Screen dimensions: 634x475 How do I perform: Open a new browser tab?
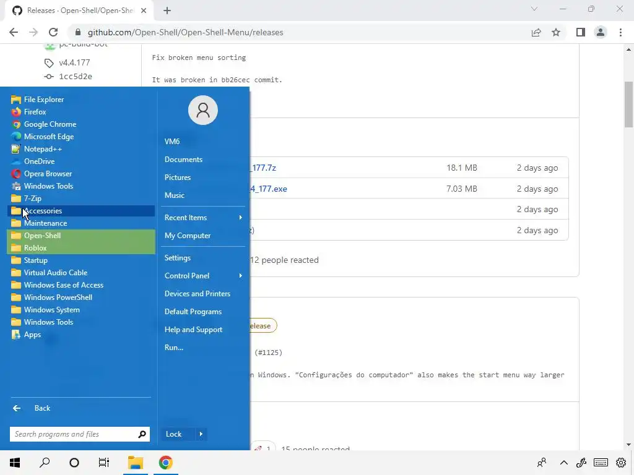[167, 11]
